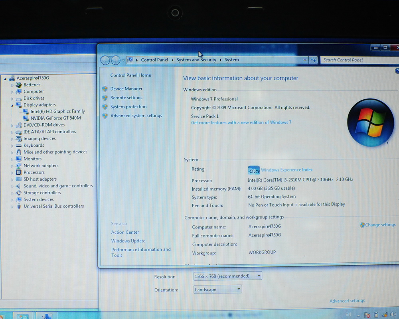Viewport: 399px width, 319px height.
Task: Click the SD host adapters icon
Action: (19, 179)
